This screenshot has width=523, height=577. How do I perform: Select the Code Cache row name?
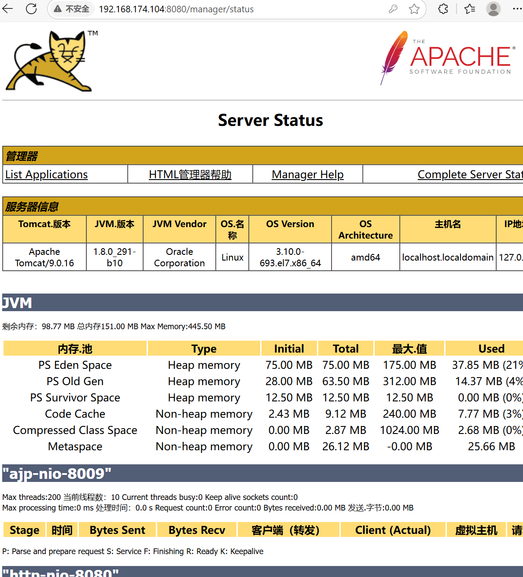[75, 414]
